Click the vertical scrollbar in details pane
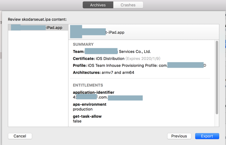 [217, 78]
